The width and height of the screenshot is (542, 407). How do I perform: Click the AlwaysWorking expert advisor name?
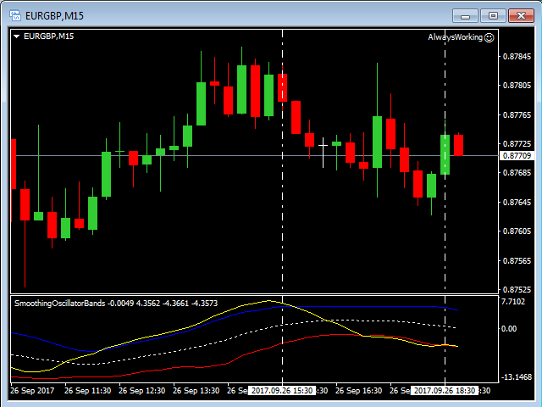[455, 37]
